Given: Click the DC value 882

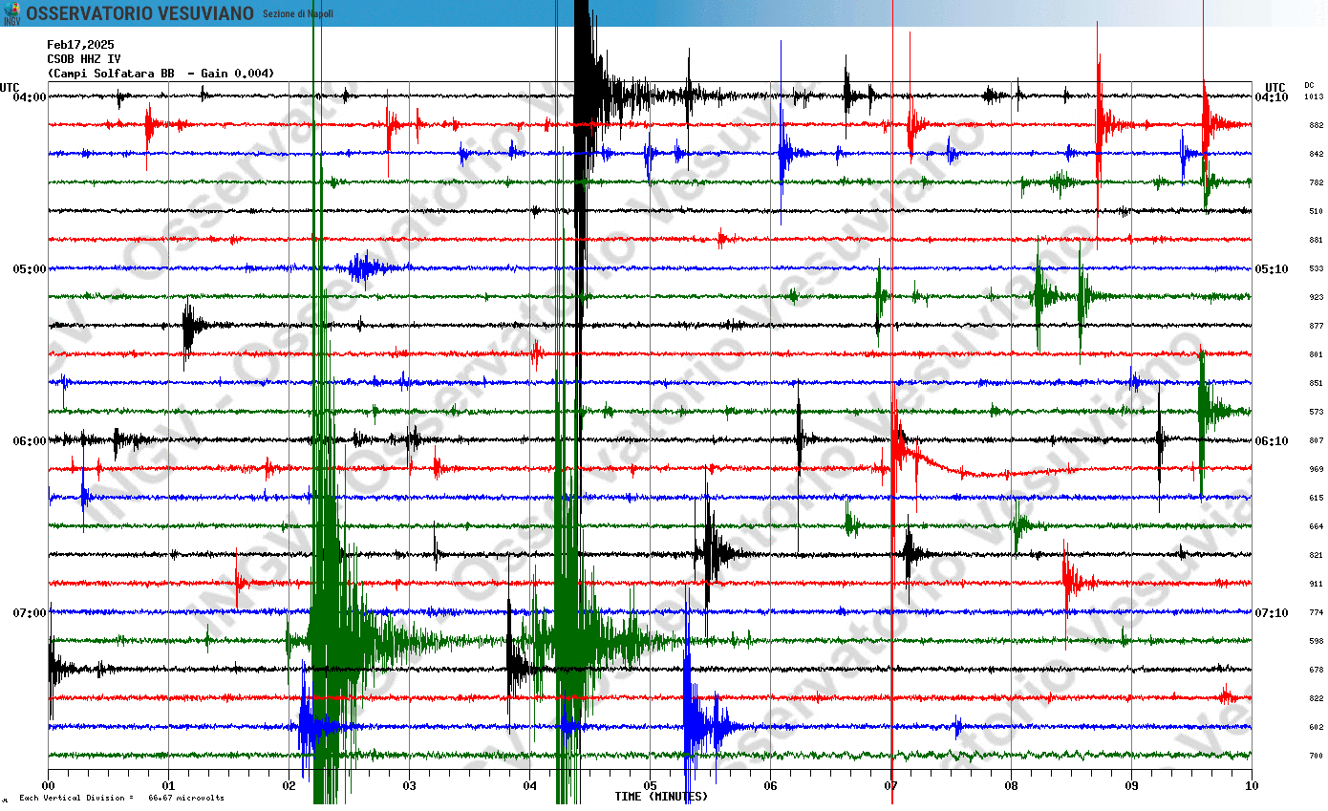Looking at the screenshot, I should click(x=1316, y=125).
